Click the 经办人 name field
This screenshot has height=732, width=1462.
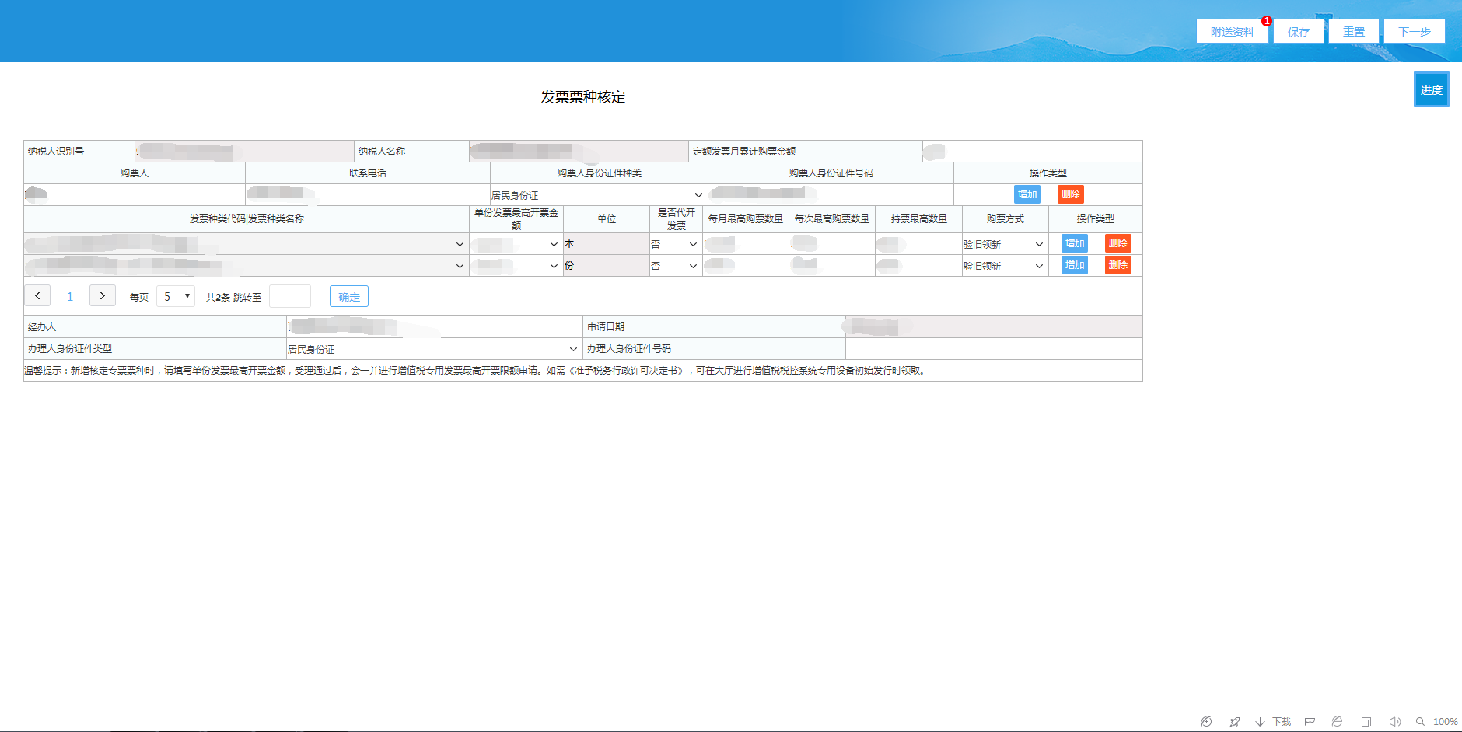pyautogui.click(x=435, y=327)
